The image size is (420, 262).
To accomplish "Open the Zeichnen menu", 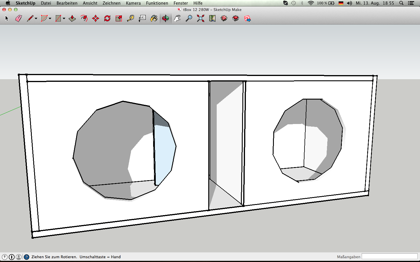I will (x=111, y=3).
